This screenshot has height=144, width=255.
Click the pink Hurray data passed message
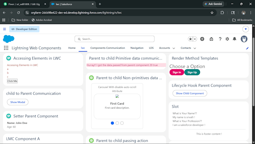tap(126, 65)
